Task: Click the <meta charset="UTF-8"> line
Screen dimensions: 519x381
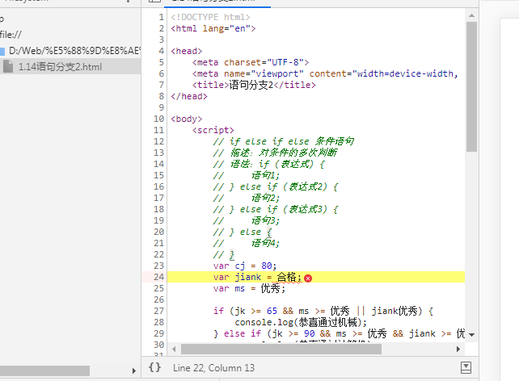Action: [x=251, y=62]
